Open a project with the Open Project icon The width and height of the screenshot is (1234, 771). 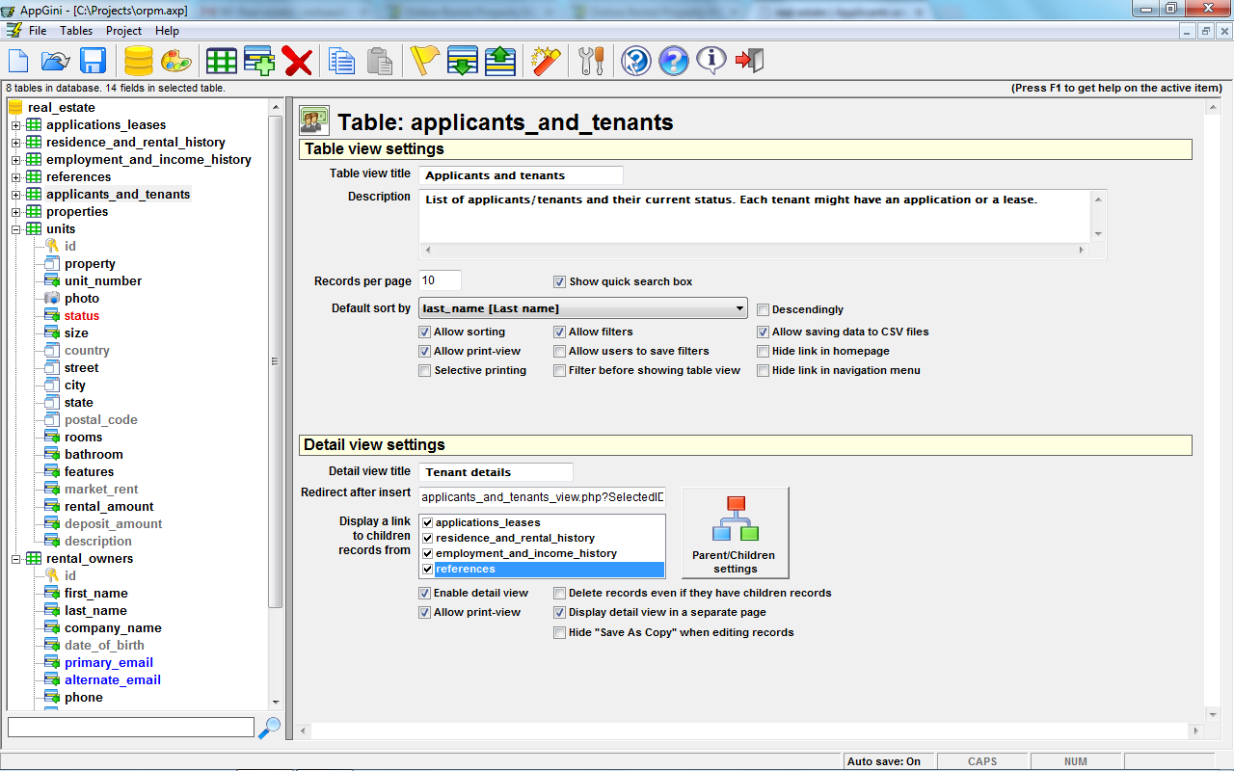pos(55,60)
